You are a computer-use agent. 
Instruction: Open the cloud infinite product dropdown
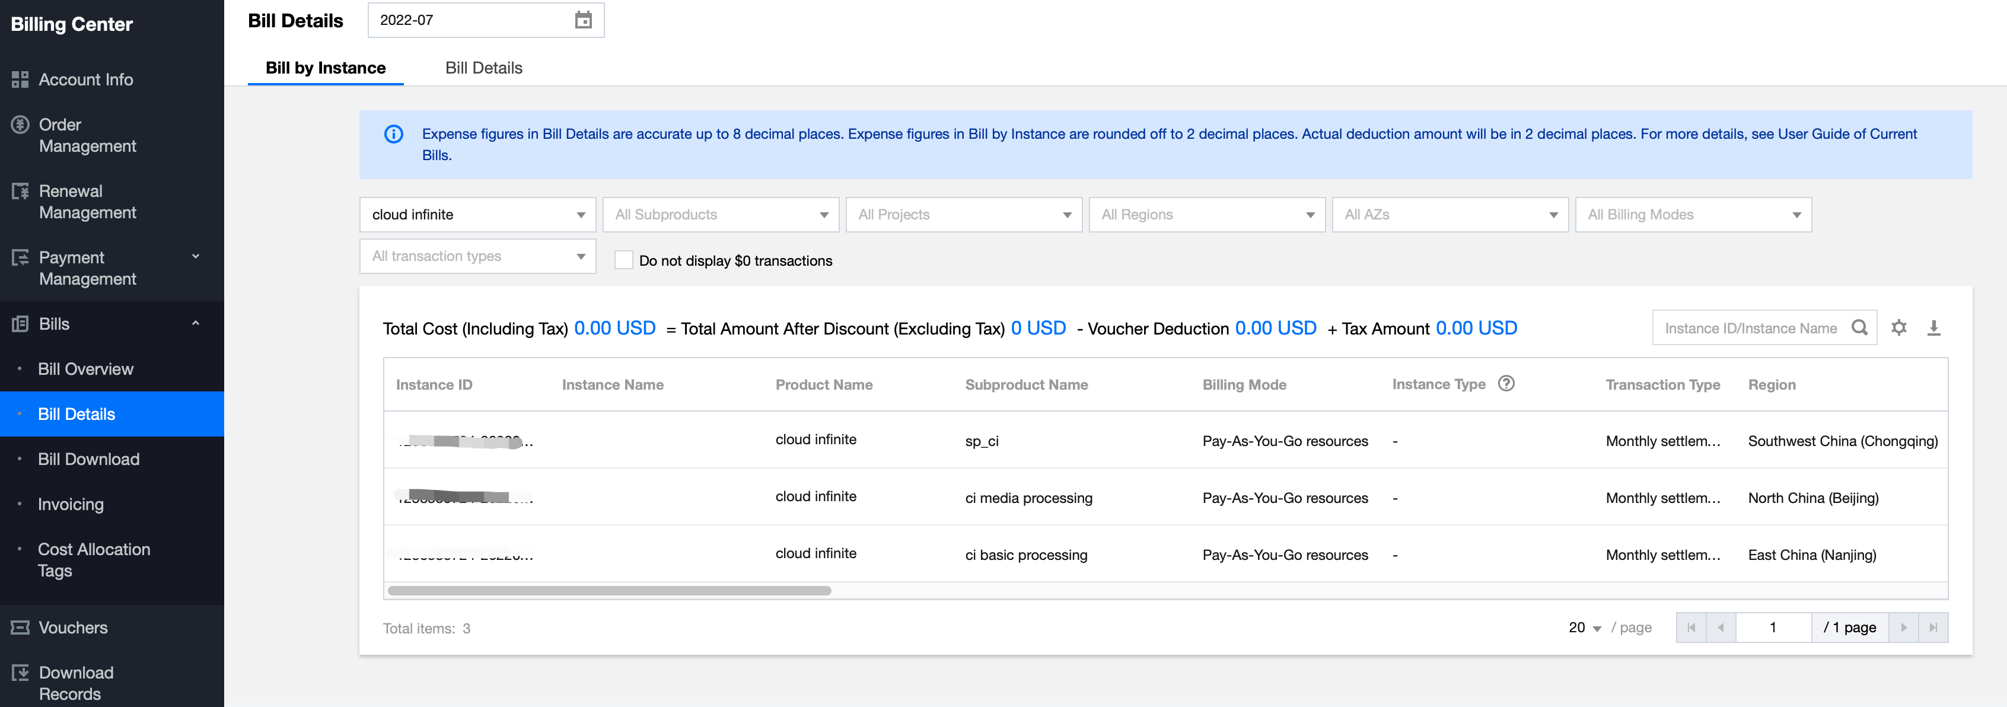click(x=477, y=214)
